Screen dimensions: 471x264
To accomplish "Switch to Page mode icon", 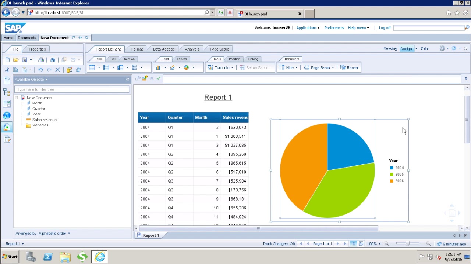I will [x=361, y=244].
